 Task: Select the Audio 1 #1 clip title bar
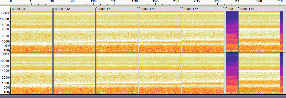tap(31, 9)
